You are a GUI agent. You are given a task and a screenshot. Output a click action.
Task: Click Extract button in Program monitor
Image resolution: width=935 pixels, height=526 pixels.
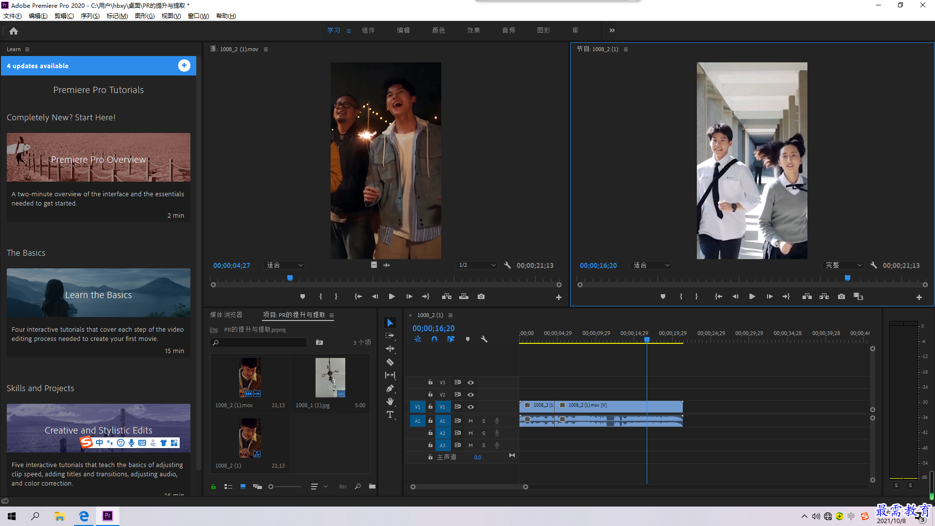coord(824,297)
